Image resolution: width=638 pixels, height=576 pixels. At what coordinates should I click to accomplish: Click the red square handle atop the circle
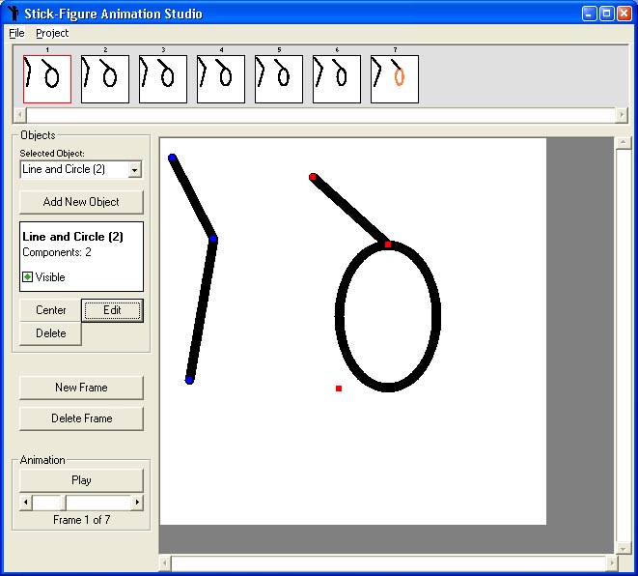point(388,245)
